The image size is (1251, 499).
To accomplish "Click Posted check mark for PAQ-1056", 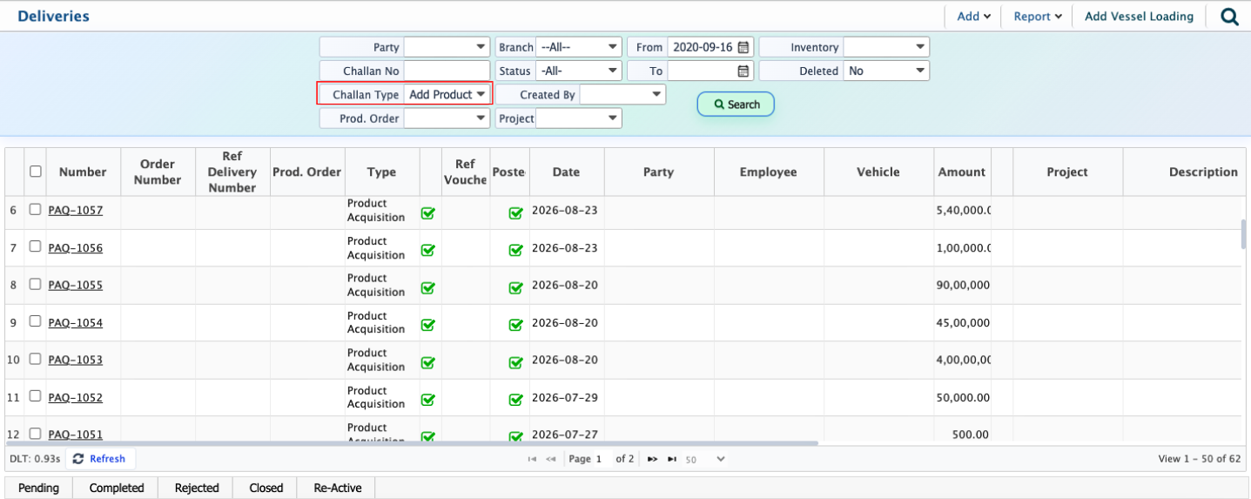I will coord(515,251).
